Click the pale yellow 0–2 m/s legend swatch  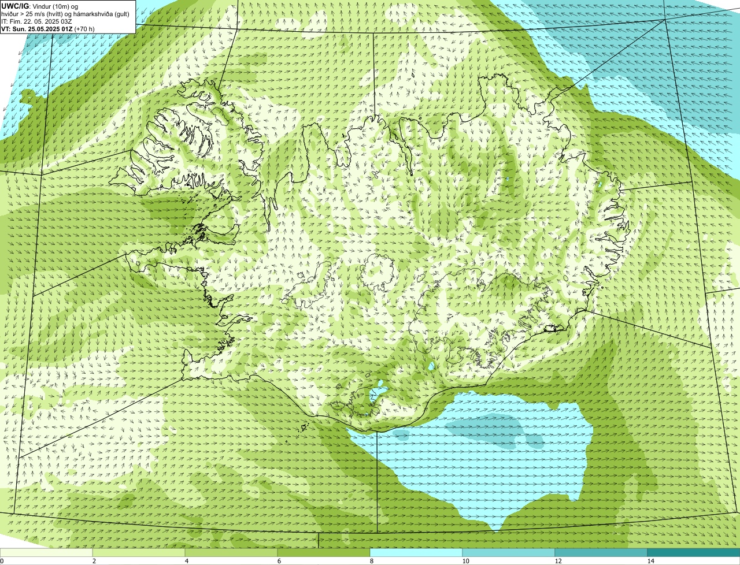click(46, 553)
